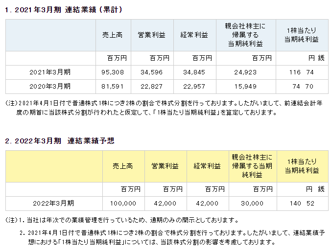This screenshot has height=252, width=332.
Task: Click operating profit value 22,827
Action: [x=152, y=87]
